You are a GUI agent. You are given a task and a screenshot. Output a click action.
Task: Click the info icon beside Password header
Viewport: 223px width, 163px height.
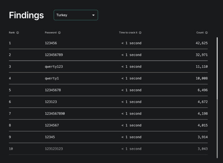59,33
